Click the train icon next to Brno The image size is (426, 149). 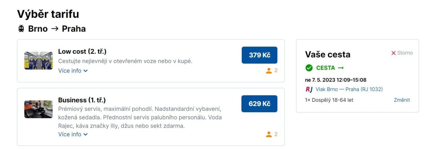[21, 29]
